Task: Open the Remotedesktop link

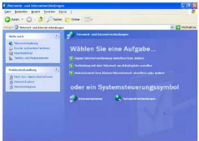Action: click(23, 53)
